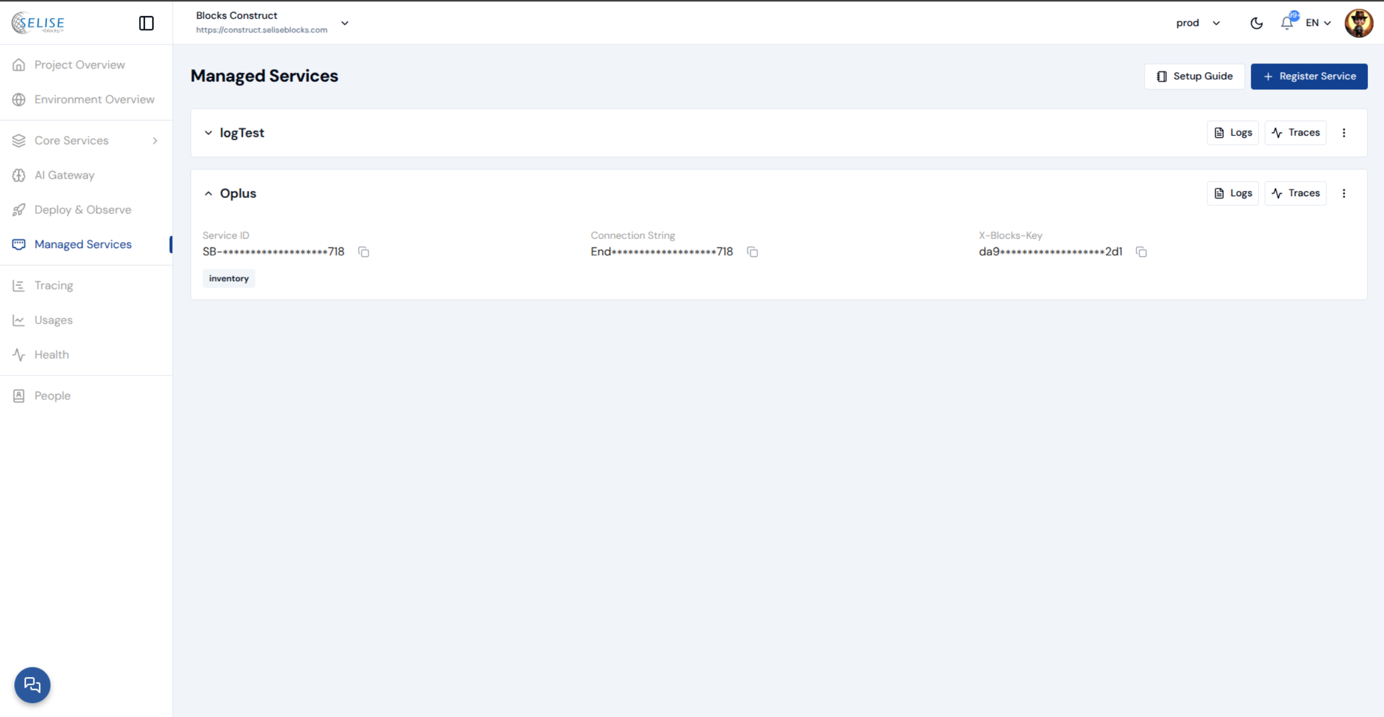Open more options for Oplus service
1384x717 pixels.
1344,193
